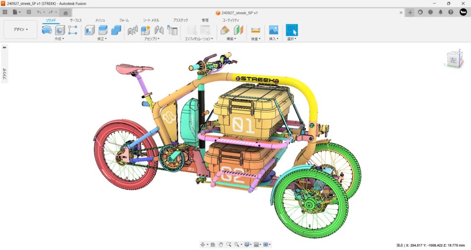Select the New Component tool with star
This screenshot has height=250, width=471.
tap(146, 30)
